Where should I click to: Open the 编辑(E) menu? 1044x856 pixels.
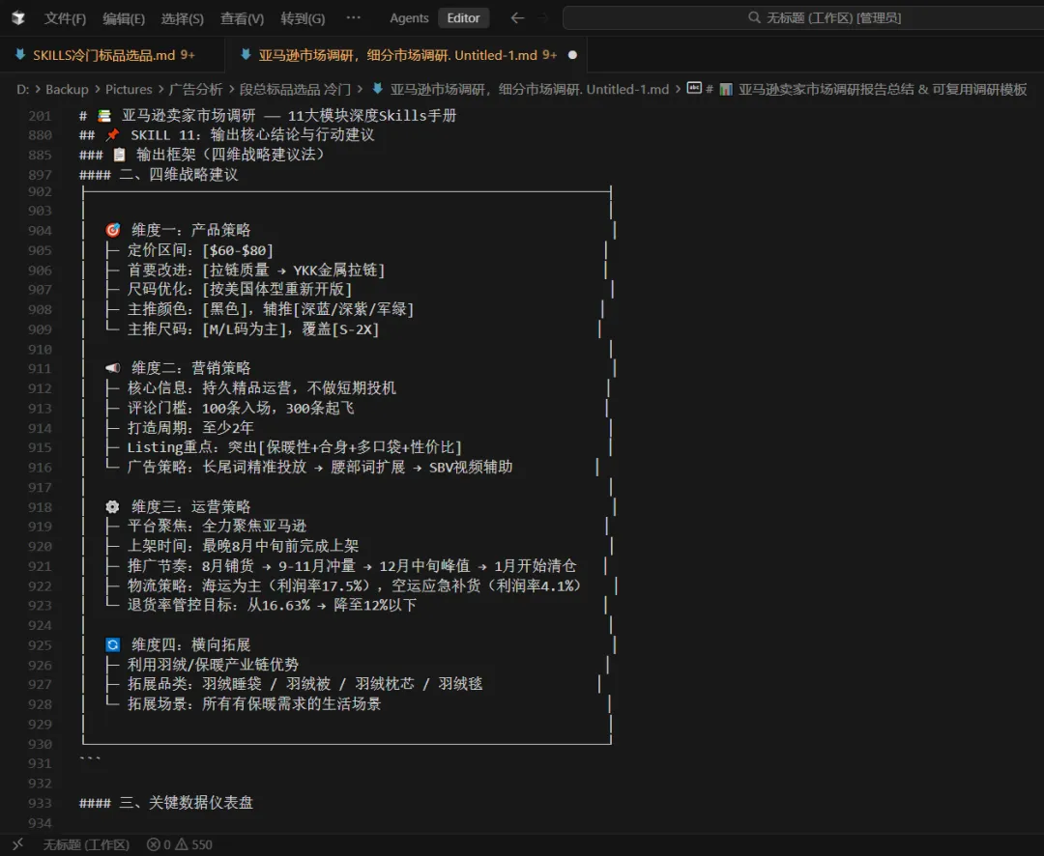(x=124, y=18)
